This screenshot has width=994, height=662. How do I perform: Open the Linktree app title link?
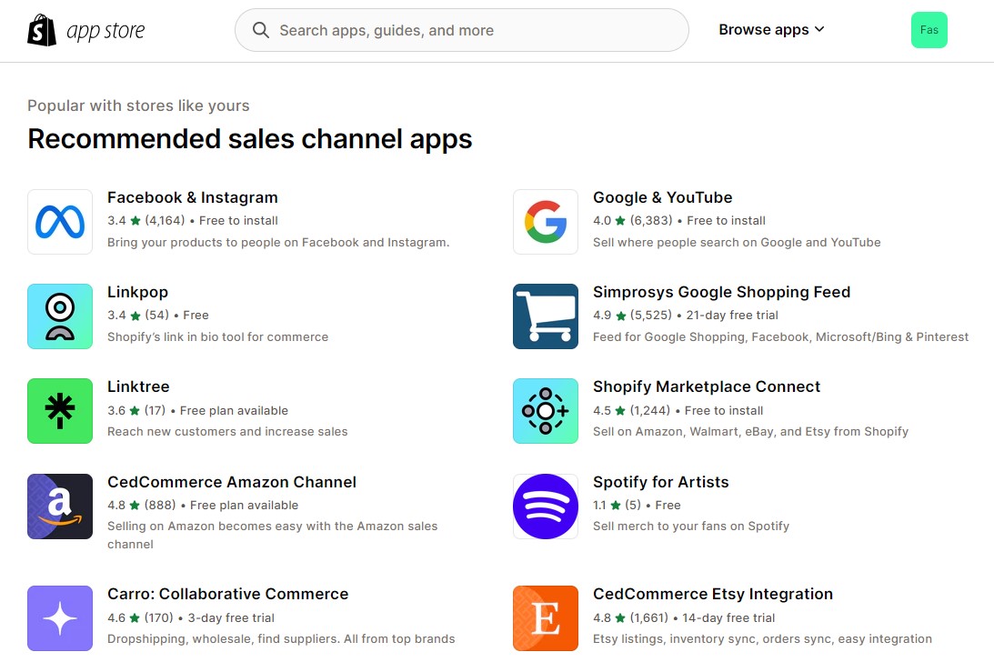138,386
